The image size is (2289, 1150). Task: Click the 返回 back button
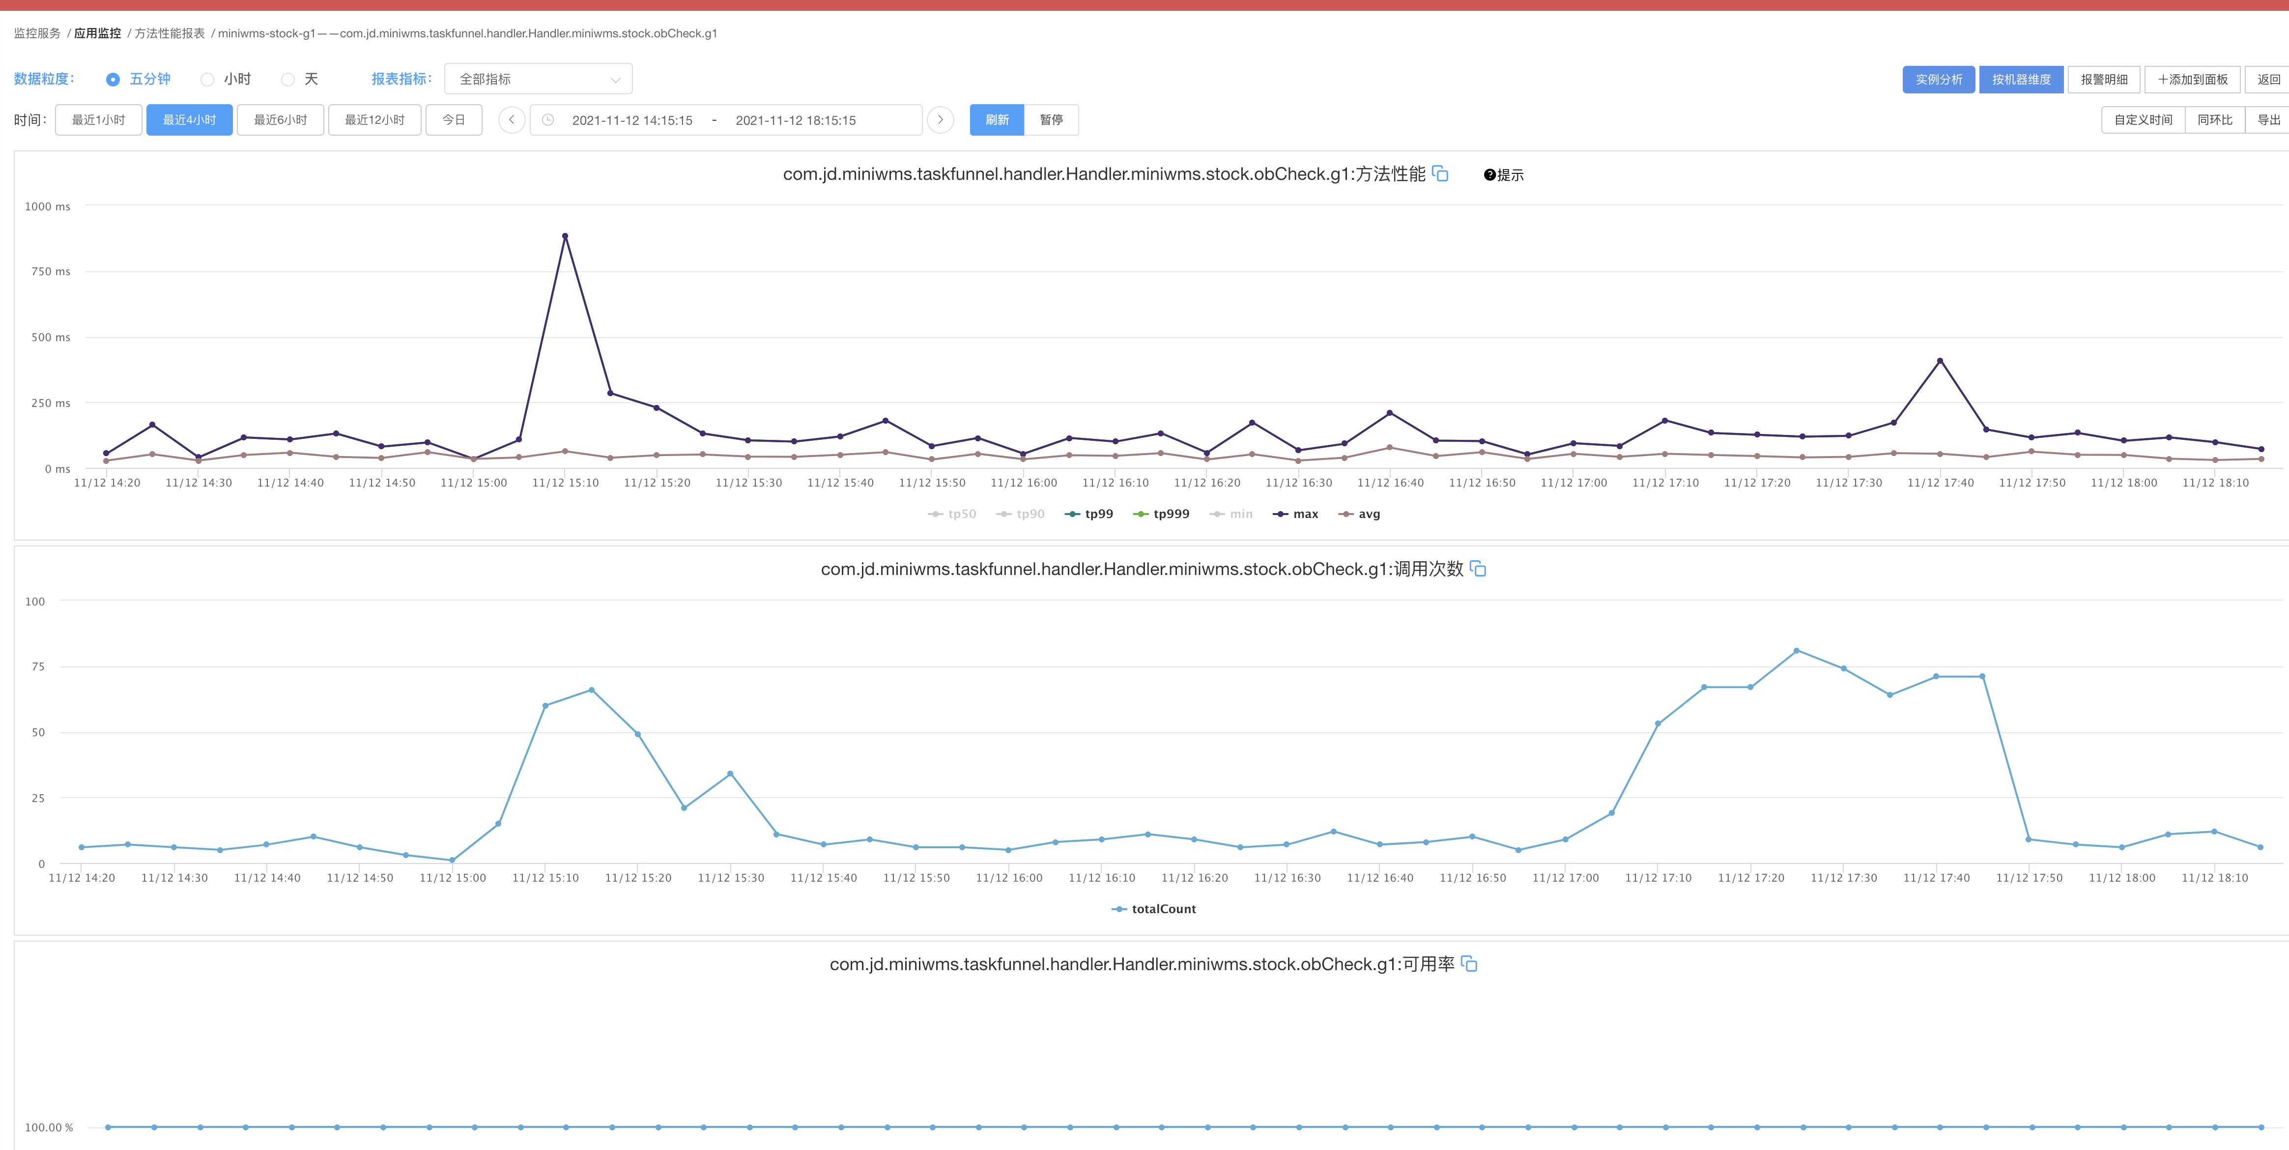pyautogui.click(x=2268, y=79)
